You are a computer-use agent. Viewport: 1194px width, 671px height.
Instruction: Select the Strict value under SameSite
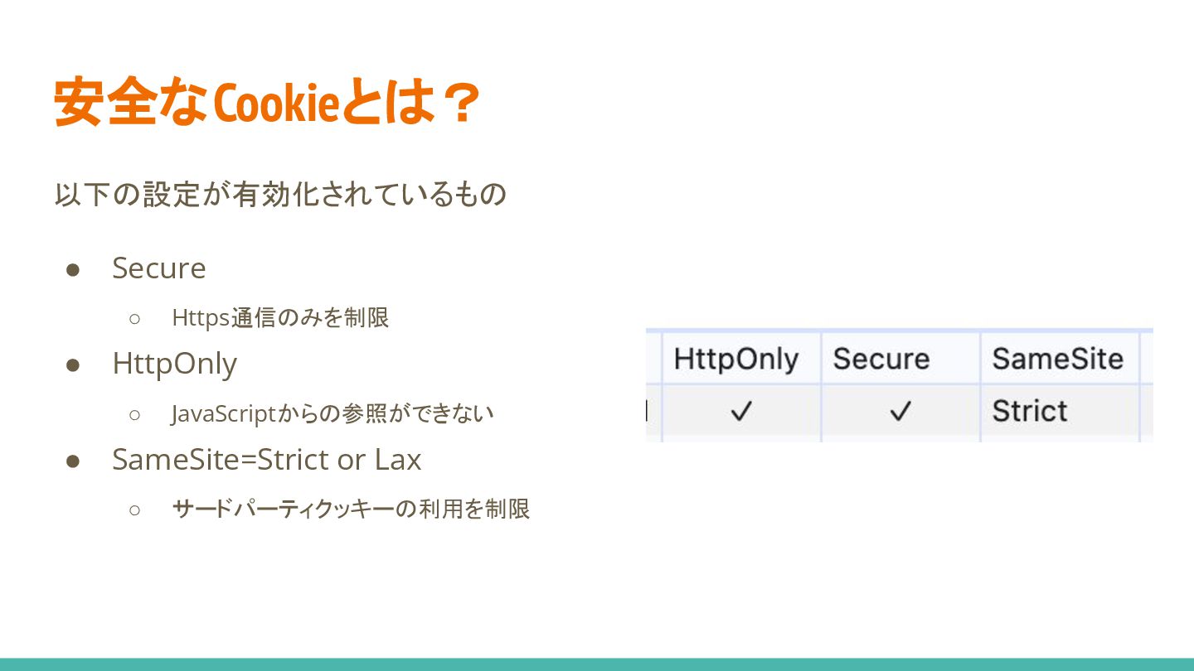[x=1029, y=411]
